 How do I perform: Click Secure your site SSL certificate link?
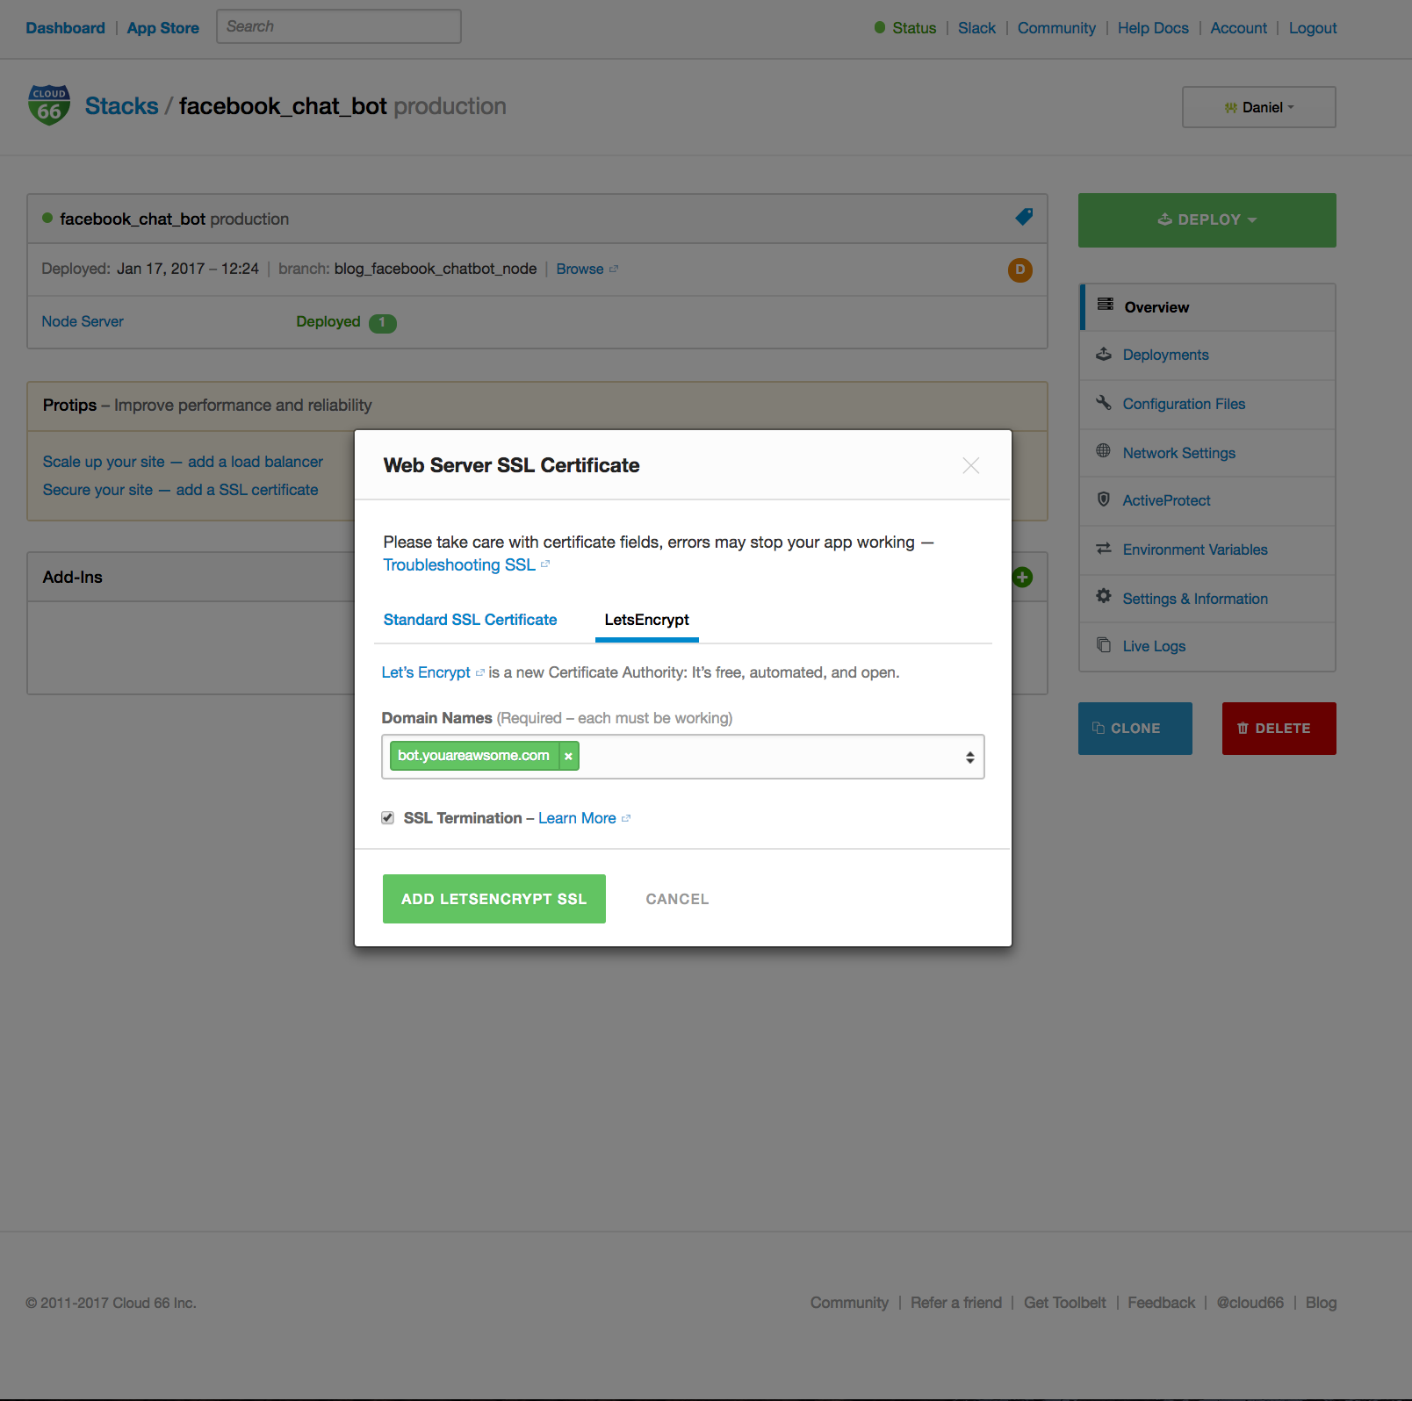pyautogui.click(x=180, y=490)
